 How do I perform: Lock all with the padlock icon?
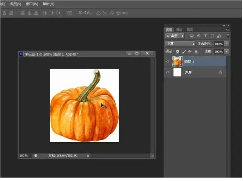click(x=196, y=52)
